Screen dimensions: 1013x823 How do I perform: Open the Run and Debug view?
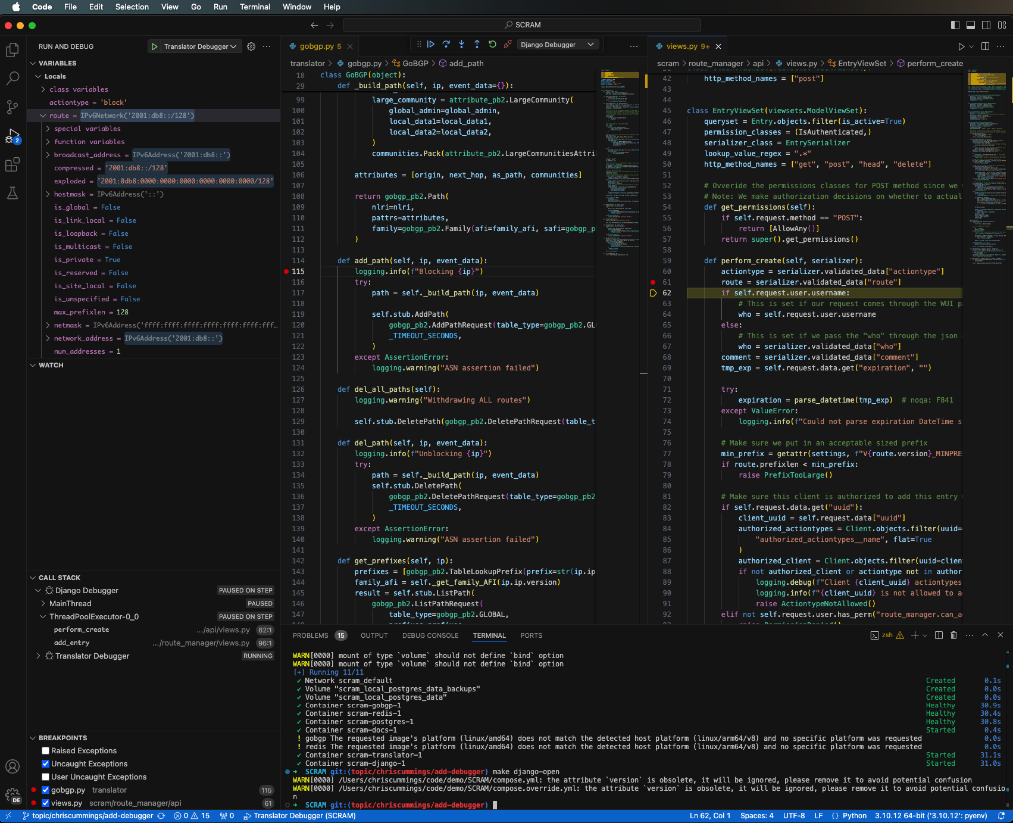tap(12, 136)
